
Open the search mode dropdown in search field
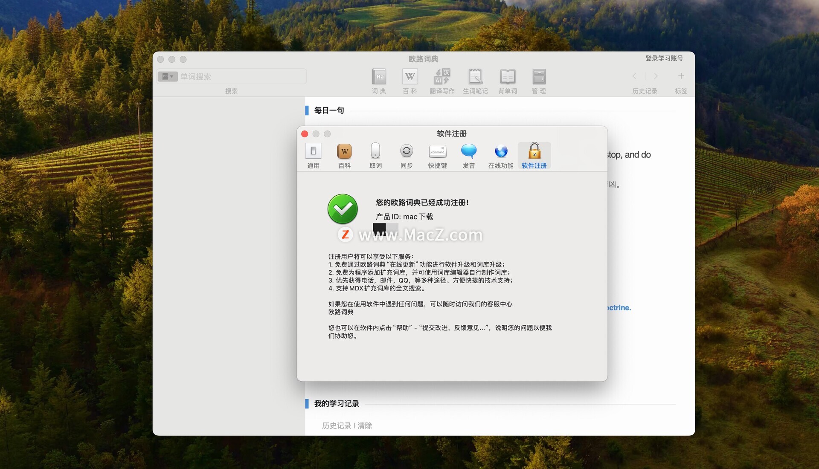click(168, 76)
